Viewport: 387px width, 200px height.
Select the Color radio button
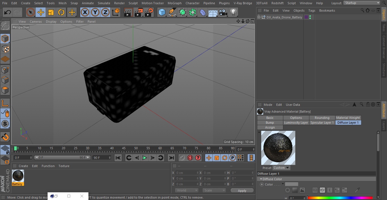click(262, 184)
